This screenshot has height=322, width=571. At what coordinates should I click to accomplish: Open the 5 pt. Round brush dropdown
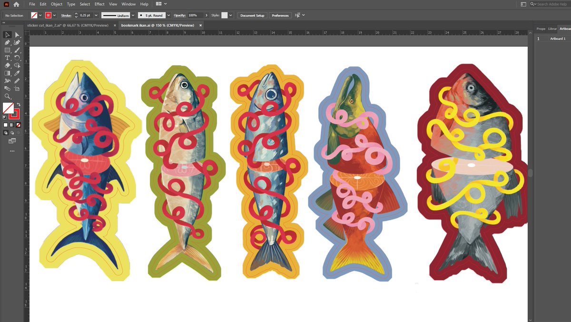coord(167,15)
